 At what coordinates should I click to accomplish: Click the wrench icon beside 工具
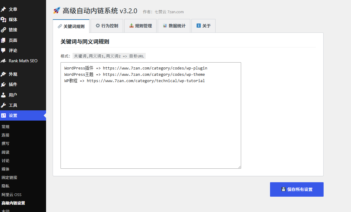pyautogui.click(x=3, y=105)
